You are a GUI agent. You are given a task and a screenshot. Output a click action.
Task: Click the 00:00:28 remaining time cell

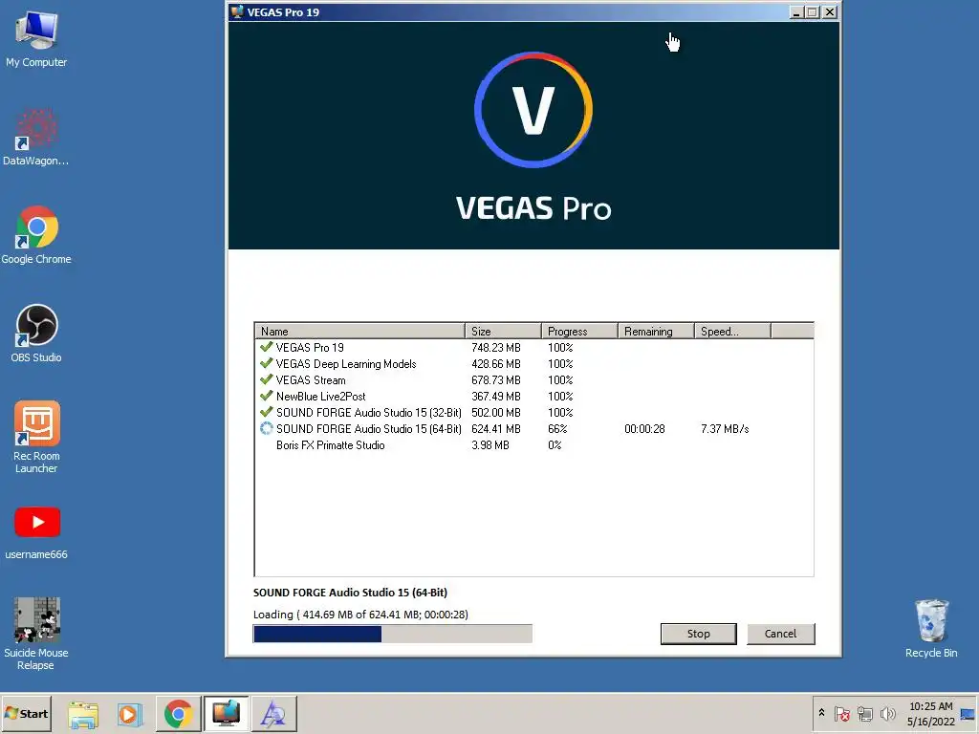tap(644, 429)
